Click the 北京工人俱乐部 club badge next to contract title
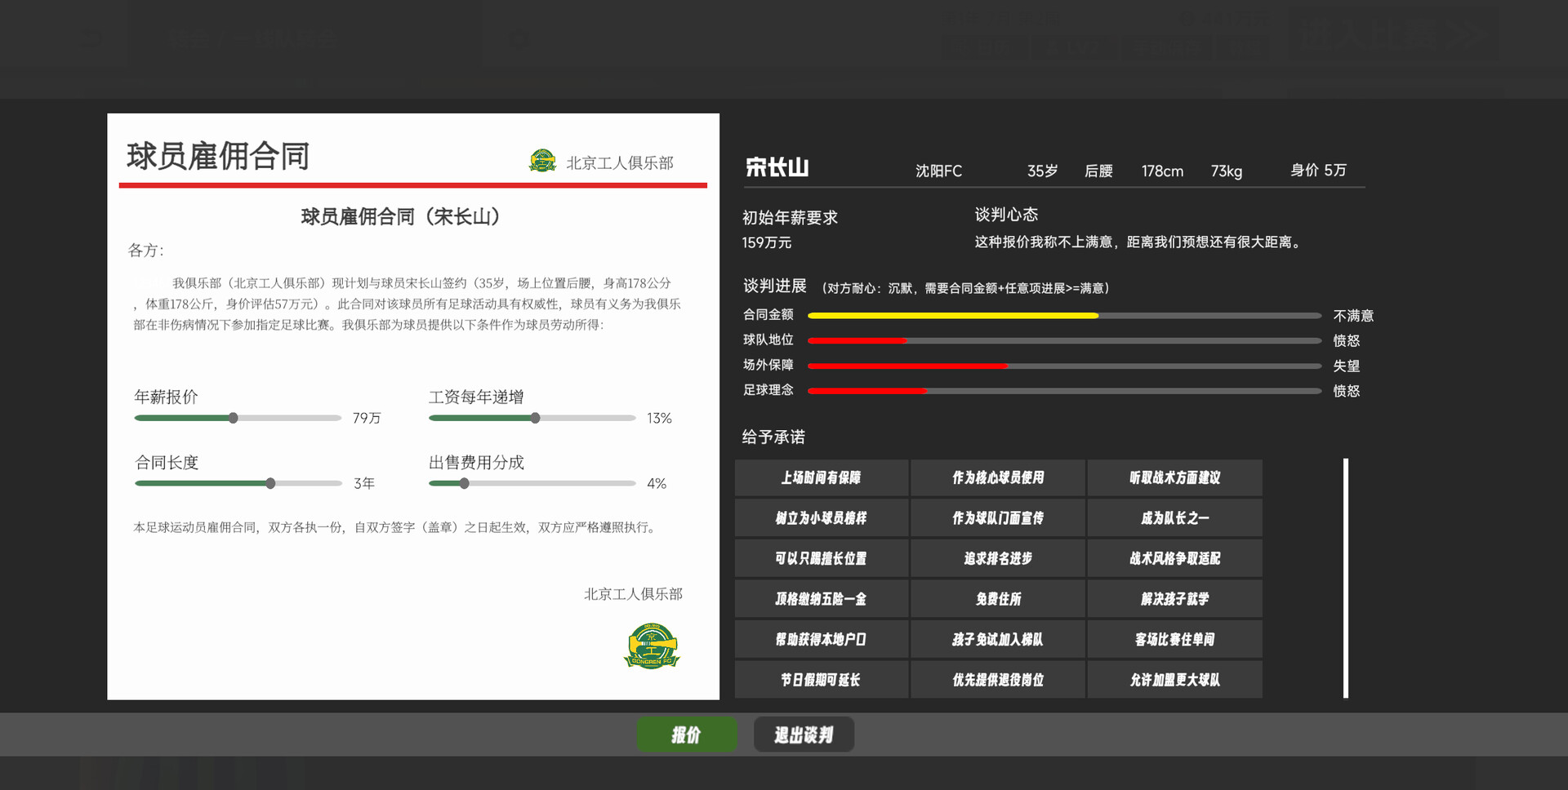 [542, 162]
